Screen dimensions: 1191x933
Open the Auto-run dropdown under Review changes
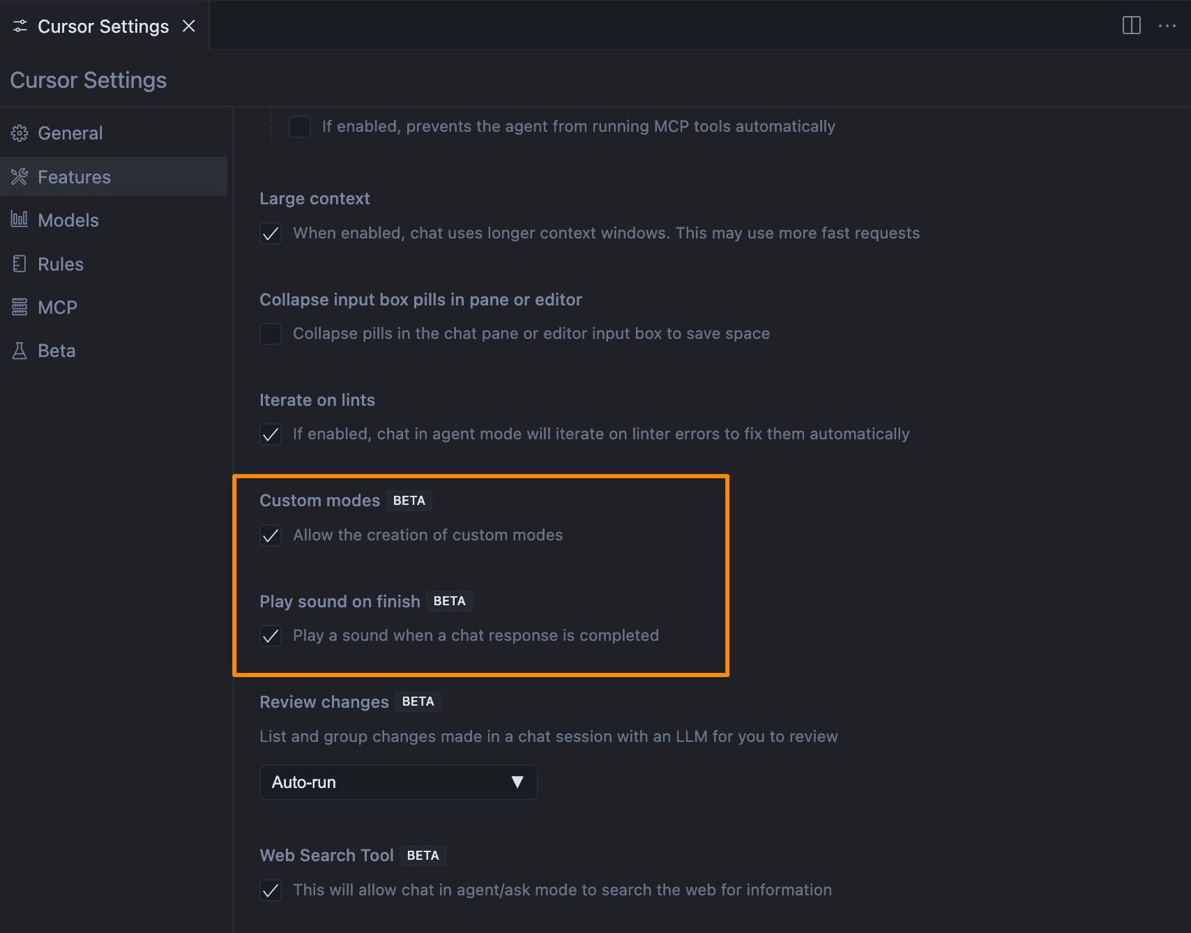pos(399,782)
